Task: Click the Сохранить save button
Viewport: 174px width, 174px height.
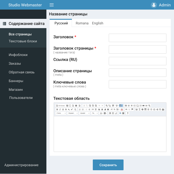Action: click(108, 165)
